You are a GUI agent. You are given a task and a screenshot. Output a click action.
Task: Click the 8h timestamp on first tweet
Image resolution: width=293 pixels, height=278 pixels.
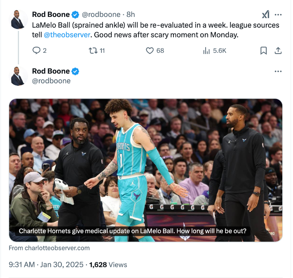tap(131, 14)
